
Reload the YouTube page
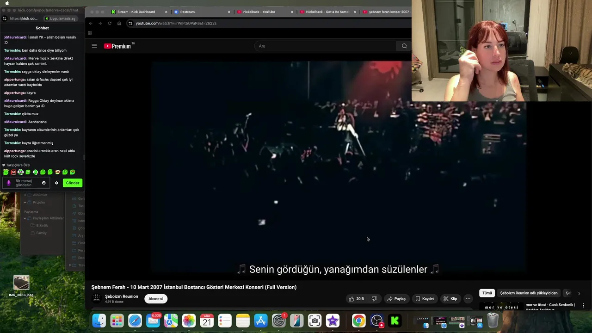[x=110, y=23]
